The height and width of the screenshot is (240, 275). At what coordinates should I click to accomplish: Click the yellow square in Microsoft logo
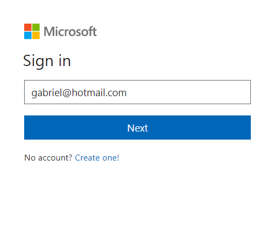[36, 35]
